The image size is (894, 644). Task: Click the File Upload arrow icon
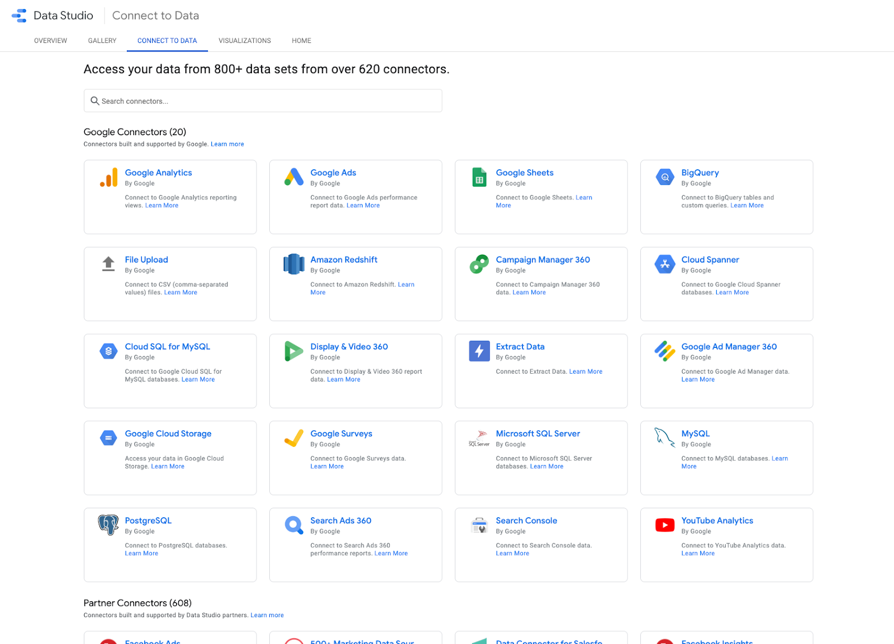(x=108, y=264)
